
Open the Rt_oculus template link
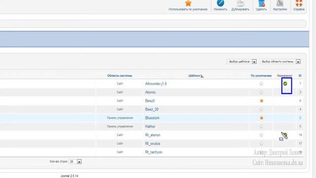[x=153, y=144]
